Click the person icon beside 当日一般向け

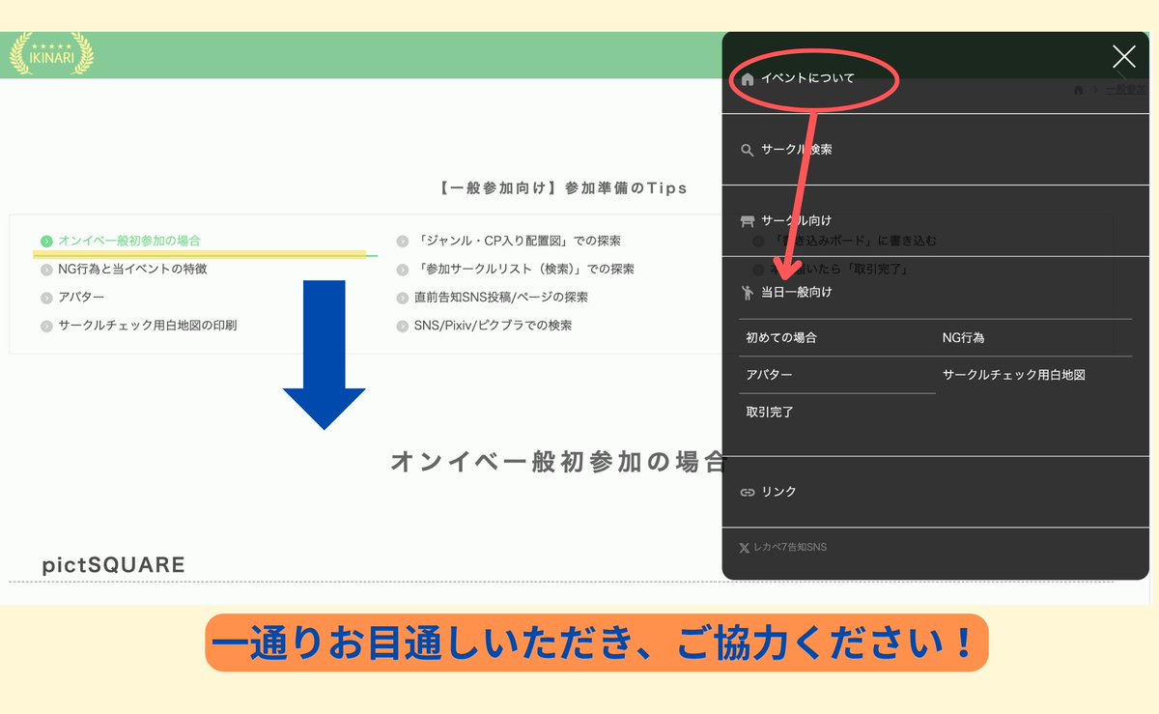748,292
